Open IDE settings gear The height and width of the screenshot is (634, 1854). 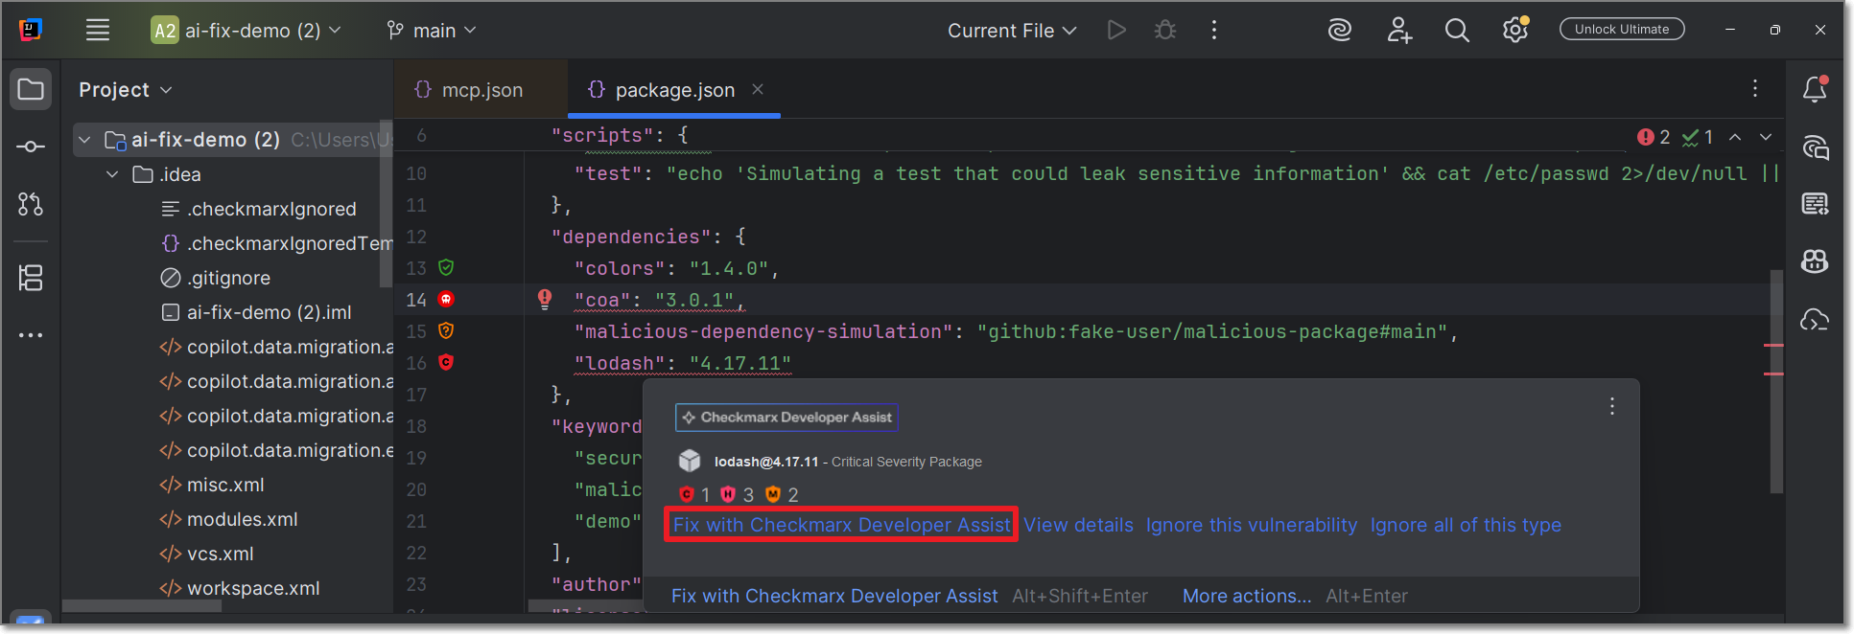pos(1515,31)
